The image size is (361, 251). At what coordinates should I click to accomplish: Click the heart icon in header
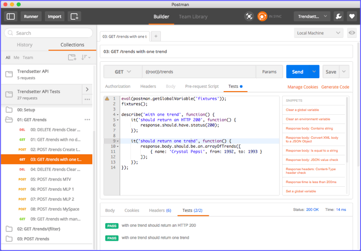click(x=352, y=16)
